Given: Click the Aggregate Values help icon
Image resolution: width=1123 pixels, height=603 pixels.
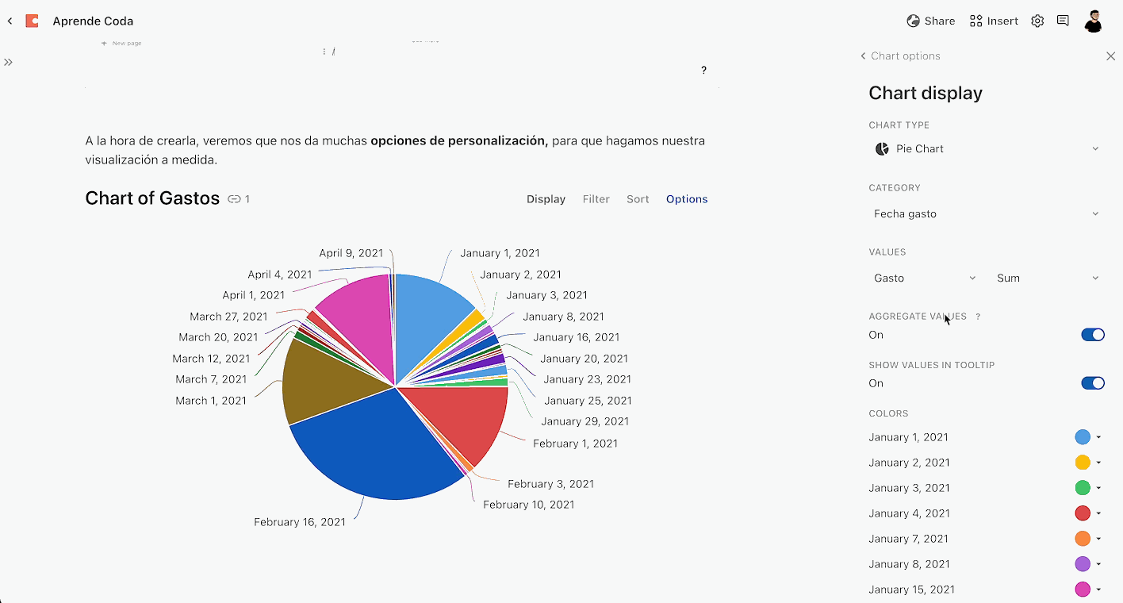Looking at the screenshot, I should point(978,316).
